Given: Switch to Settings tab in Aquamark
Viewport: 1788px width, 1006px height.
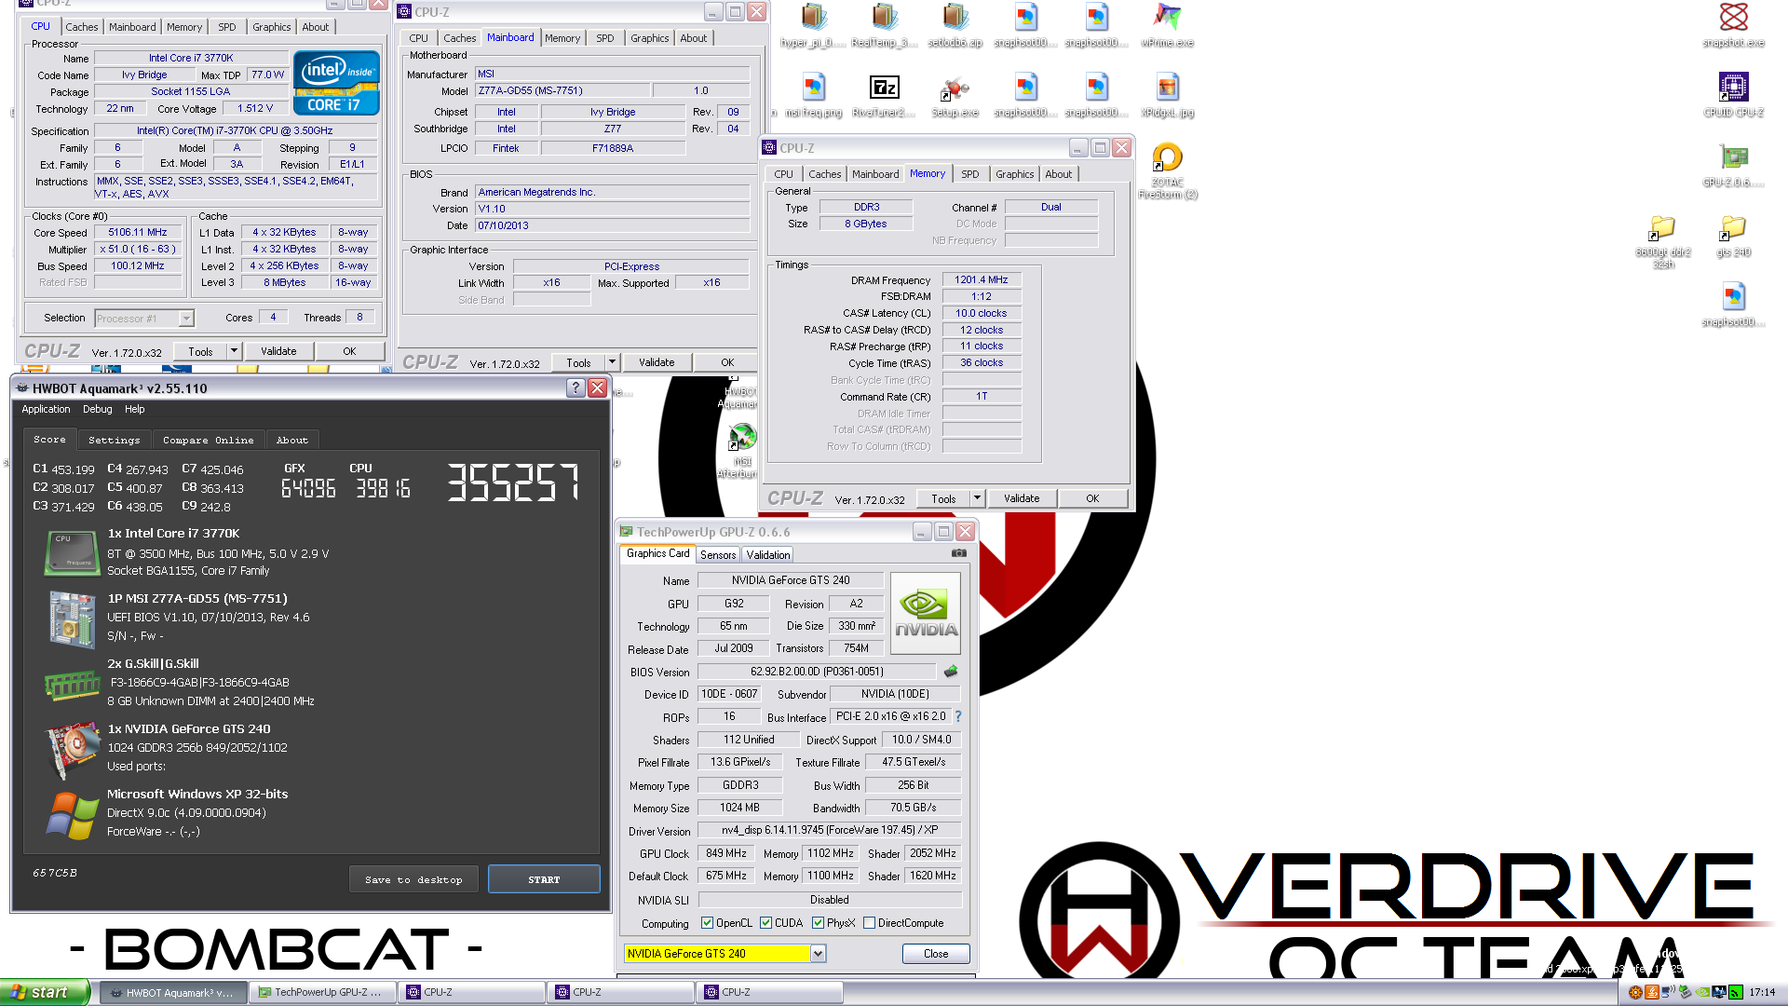Looking at the screenshot, I should tap(114, 440).
